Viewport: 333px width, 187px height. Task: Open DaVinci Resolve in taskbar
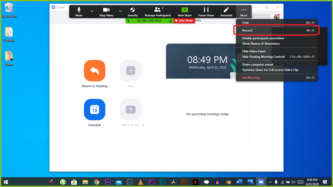(x=173, y=182)
